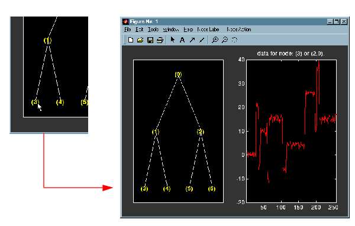Click node (6) at the tree bottom
Viewport: 355px width, 226px height.
[212, 189]
